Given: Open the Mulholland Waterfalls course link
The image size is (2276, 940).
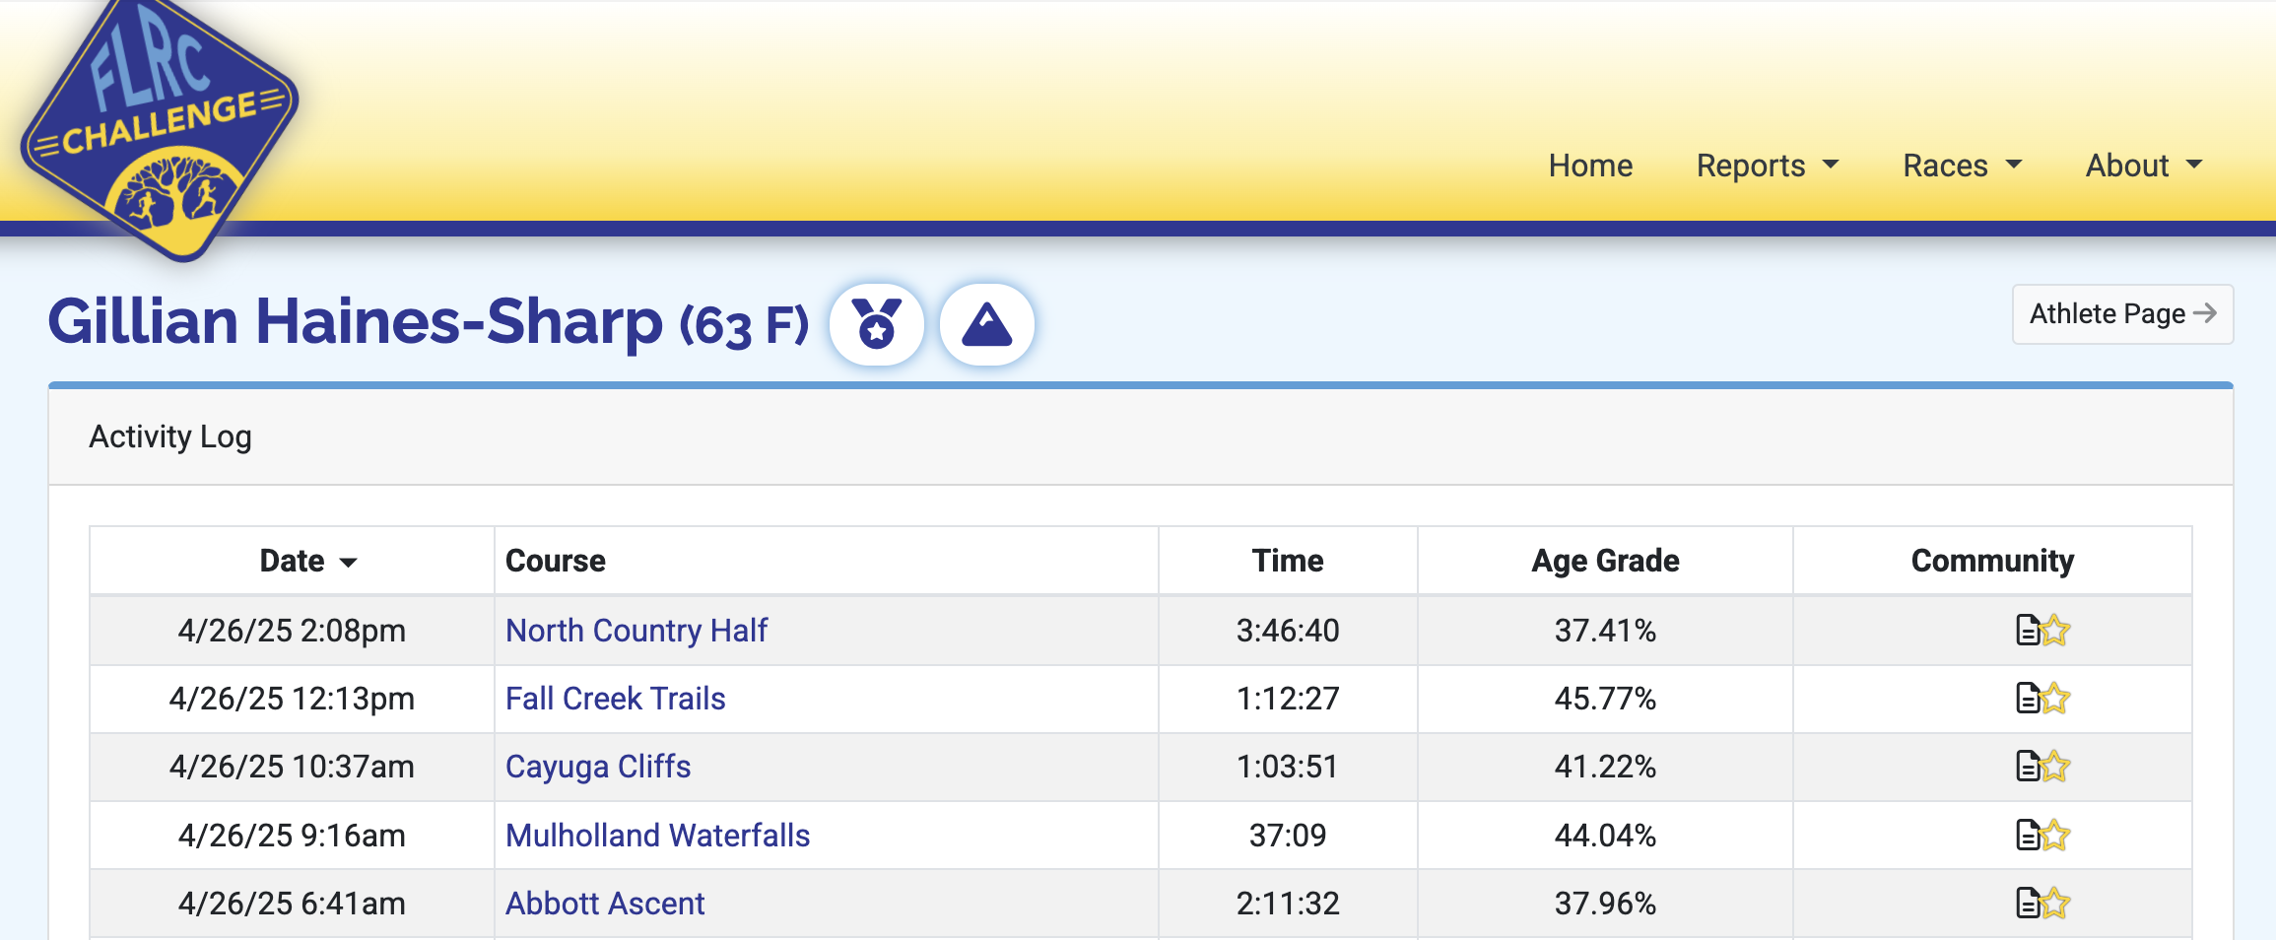Looking at the screenshot, I should pos(658,836).
